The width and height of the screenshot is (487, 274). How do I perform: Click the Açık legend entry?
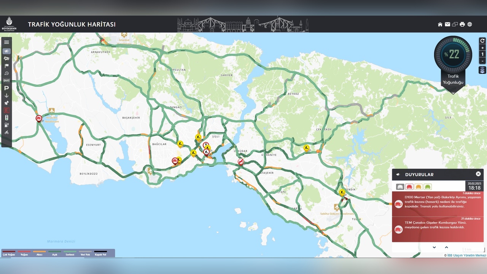(x=55, y=253)
